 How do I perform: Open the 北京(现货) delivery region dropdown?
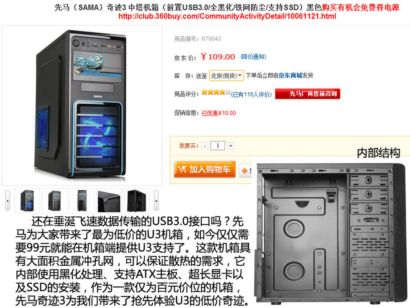[226, 76]
